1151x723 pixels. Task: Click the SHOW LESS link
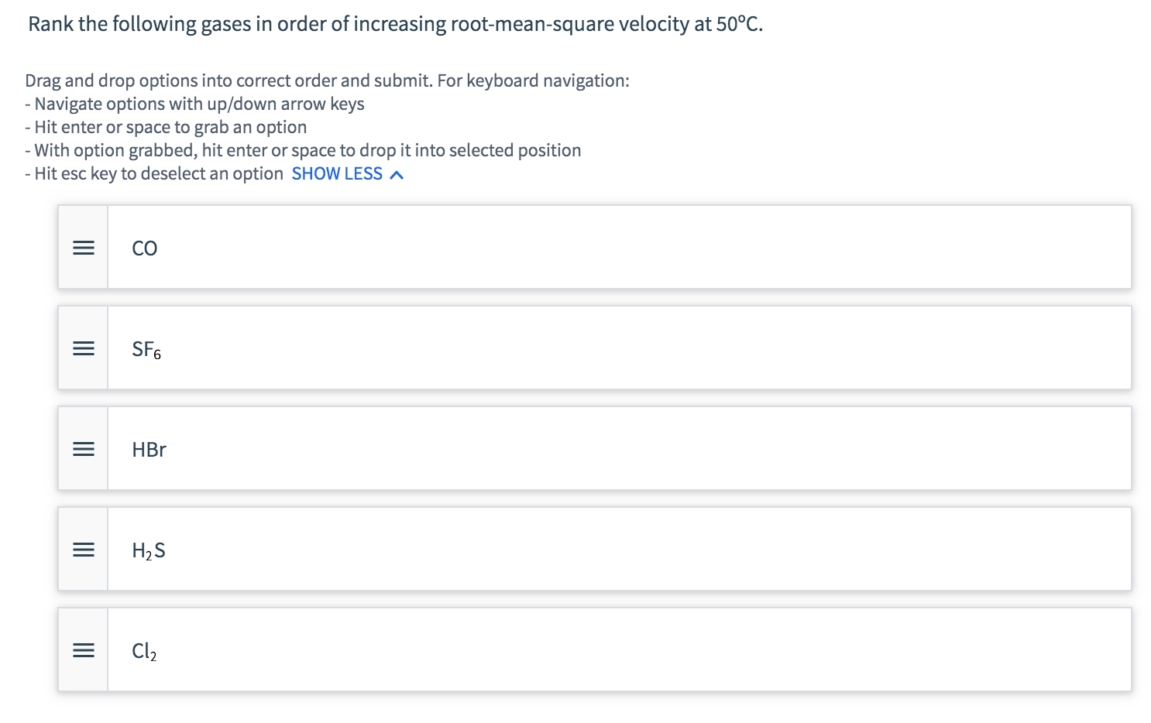click(x=337, y=174)
